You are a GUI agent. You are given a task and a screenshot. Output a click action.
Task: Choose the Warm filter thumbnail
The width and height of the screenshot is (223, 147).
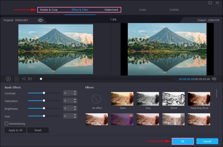(122, 99)
